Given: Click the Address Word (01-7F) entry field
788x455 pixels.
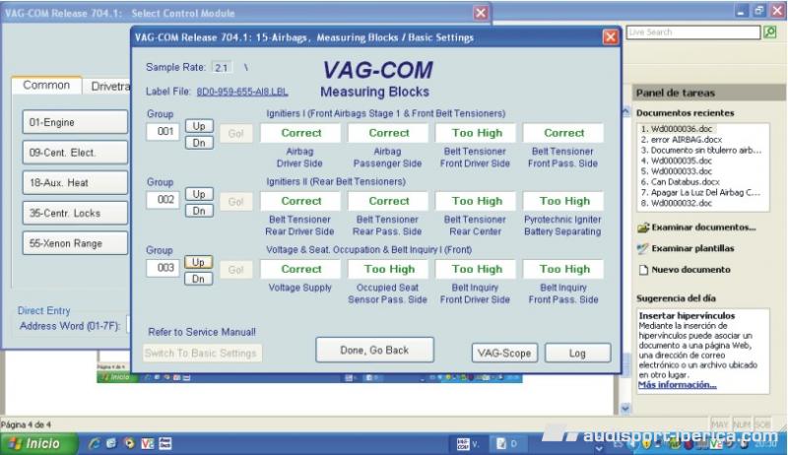Looking at the screenshot, I should point(128,325).
